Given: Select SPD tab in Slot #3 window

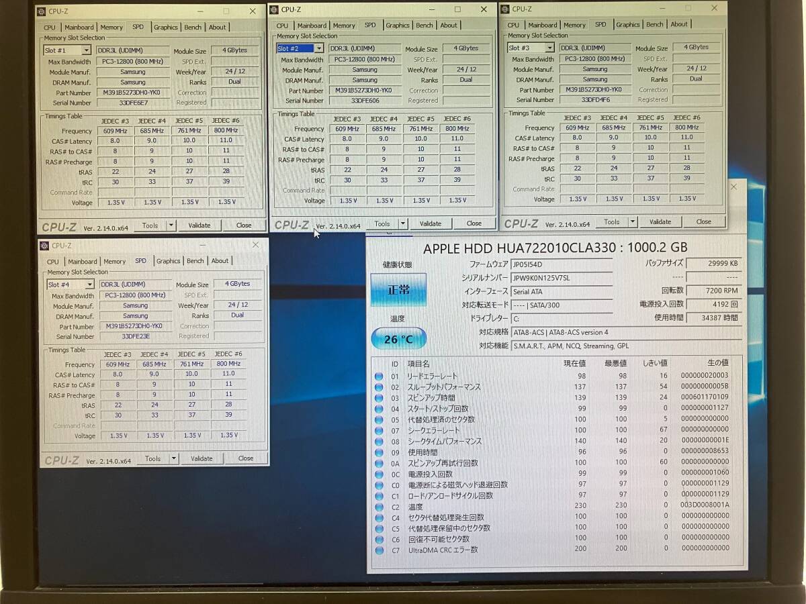Looking at the screenshot, I should click(600, 24).
